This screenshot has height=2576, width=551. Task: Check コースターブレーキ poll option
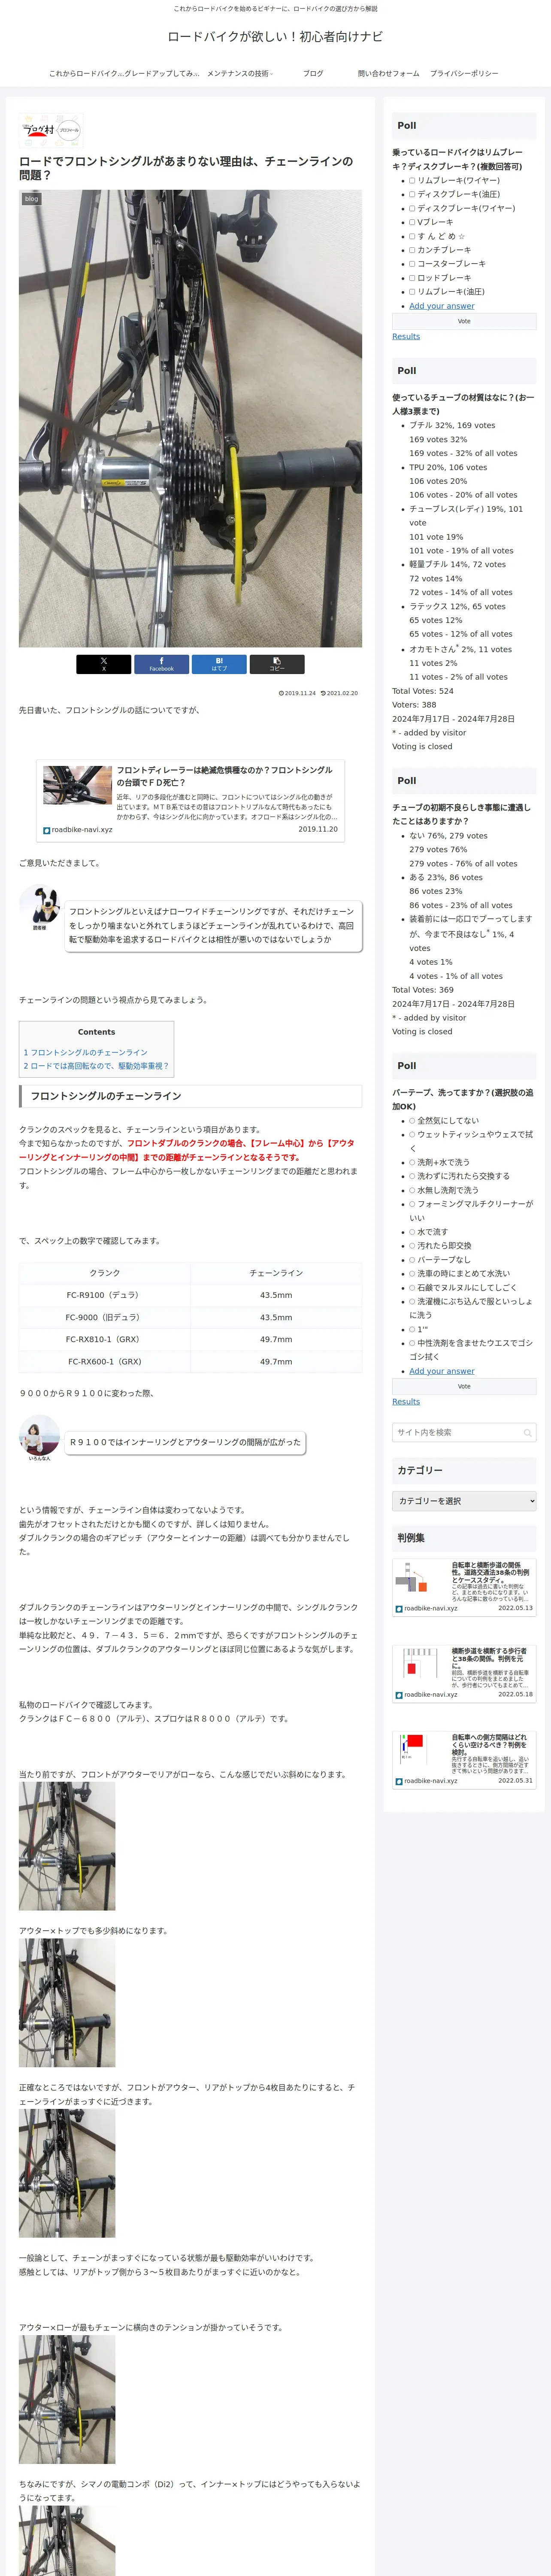coord(412,264)
